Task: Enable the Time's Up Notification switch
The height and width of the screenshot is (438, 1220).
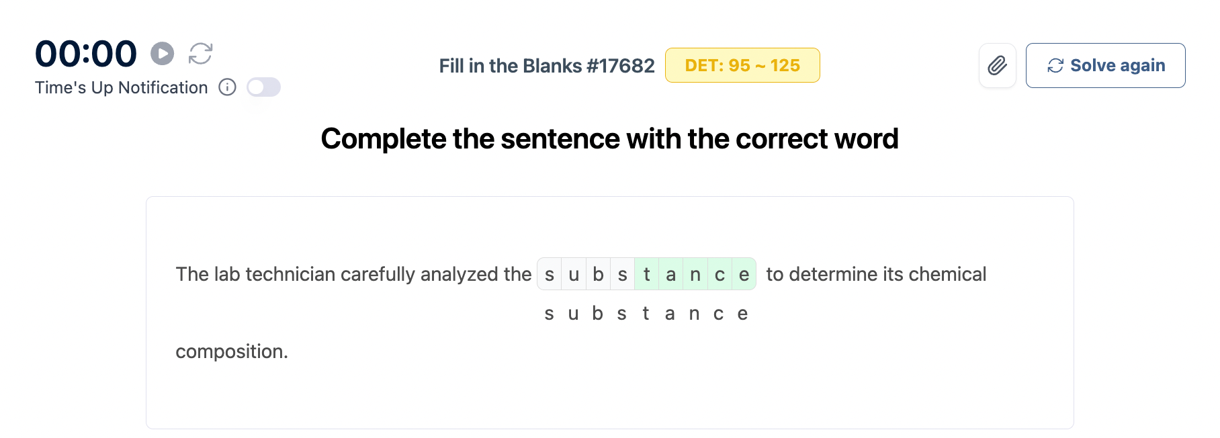Action: (x=263, y=87)
